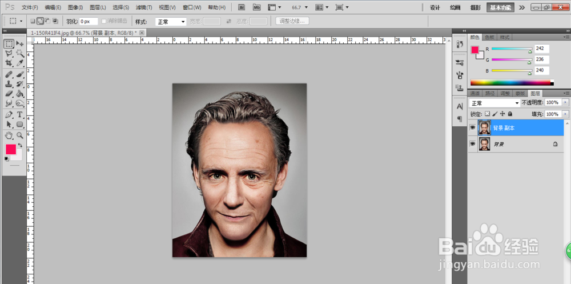The image size is (571, 284).
Task: Select the Move tool
Action: tap(19, 44)
